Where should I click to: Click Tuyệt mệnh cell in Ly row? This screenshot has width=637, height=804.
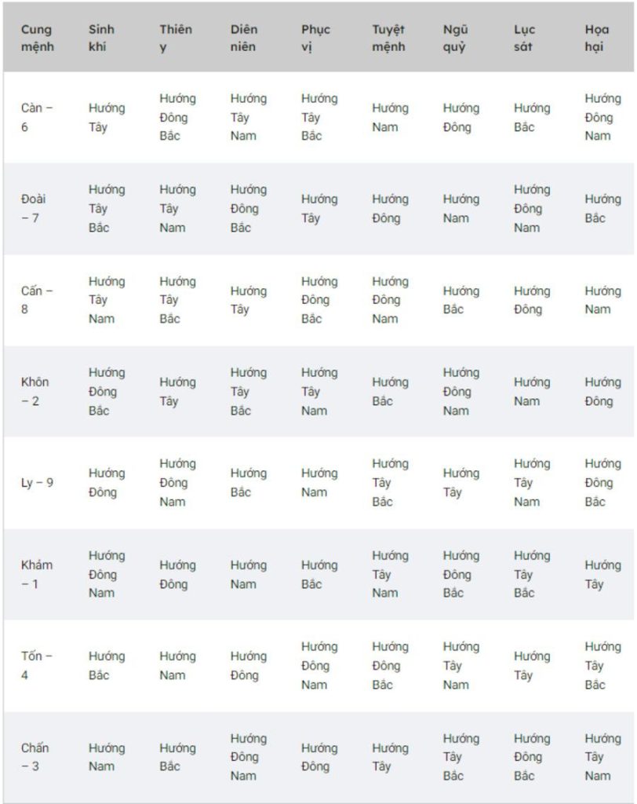point(390,482)
